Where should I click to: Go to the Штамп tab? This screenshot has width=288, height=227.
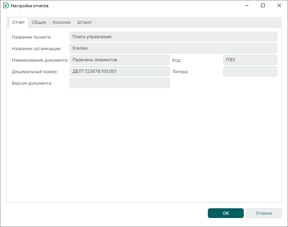point(84,22)
